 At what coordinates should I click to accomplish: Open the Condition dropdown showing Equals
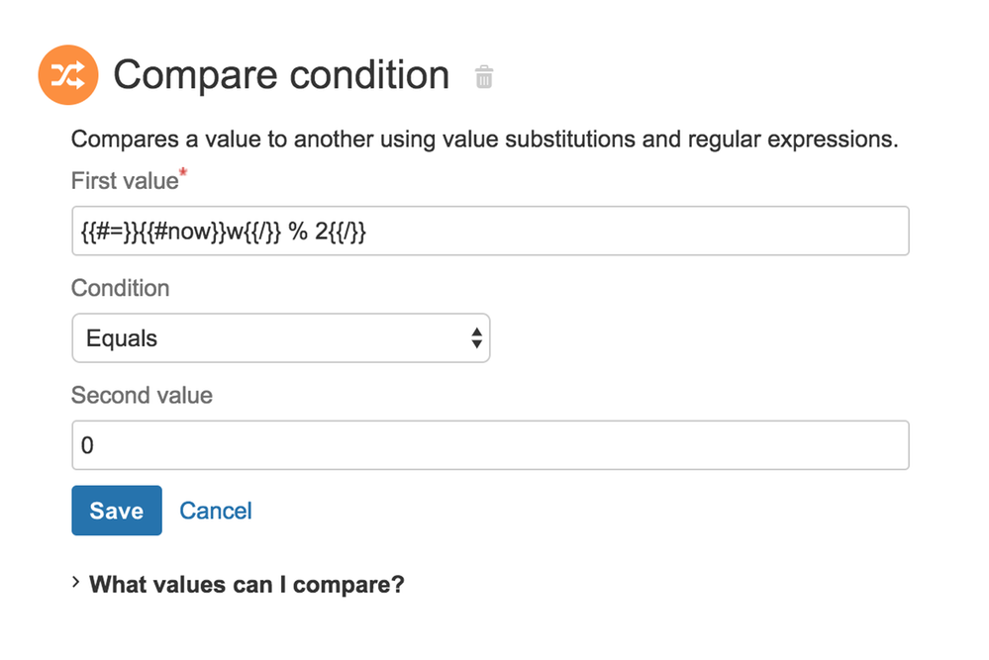[x=281, y=337]
